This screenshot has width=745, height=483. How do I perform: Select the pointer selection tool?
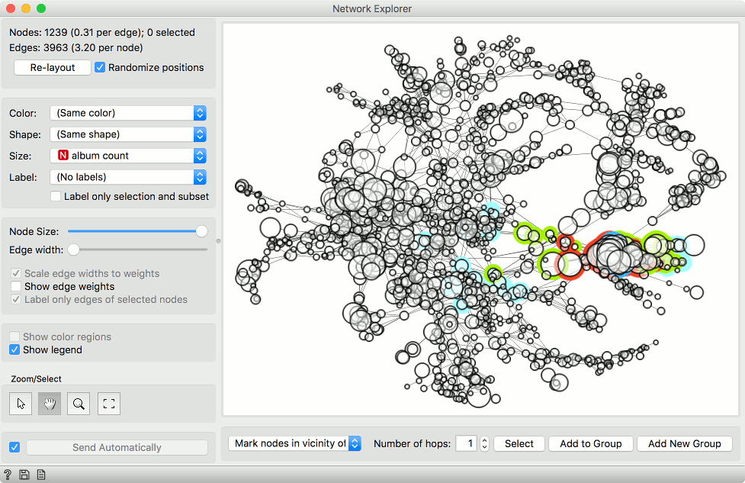tap(21, 404)
